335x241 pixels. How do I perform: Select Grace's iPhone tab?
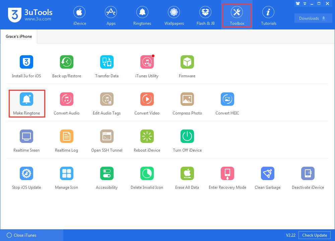(19, 36)
